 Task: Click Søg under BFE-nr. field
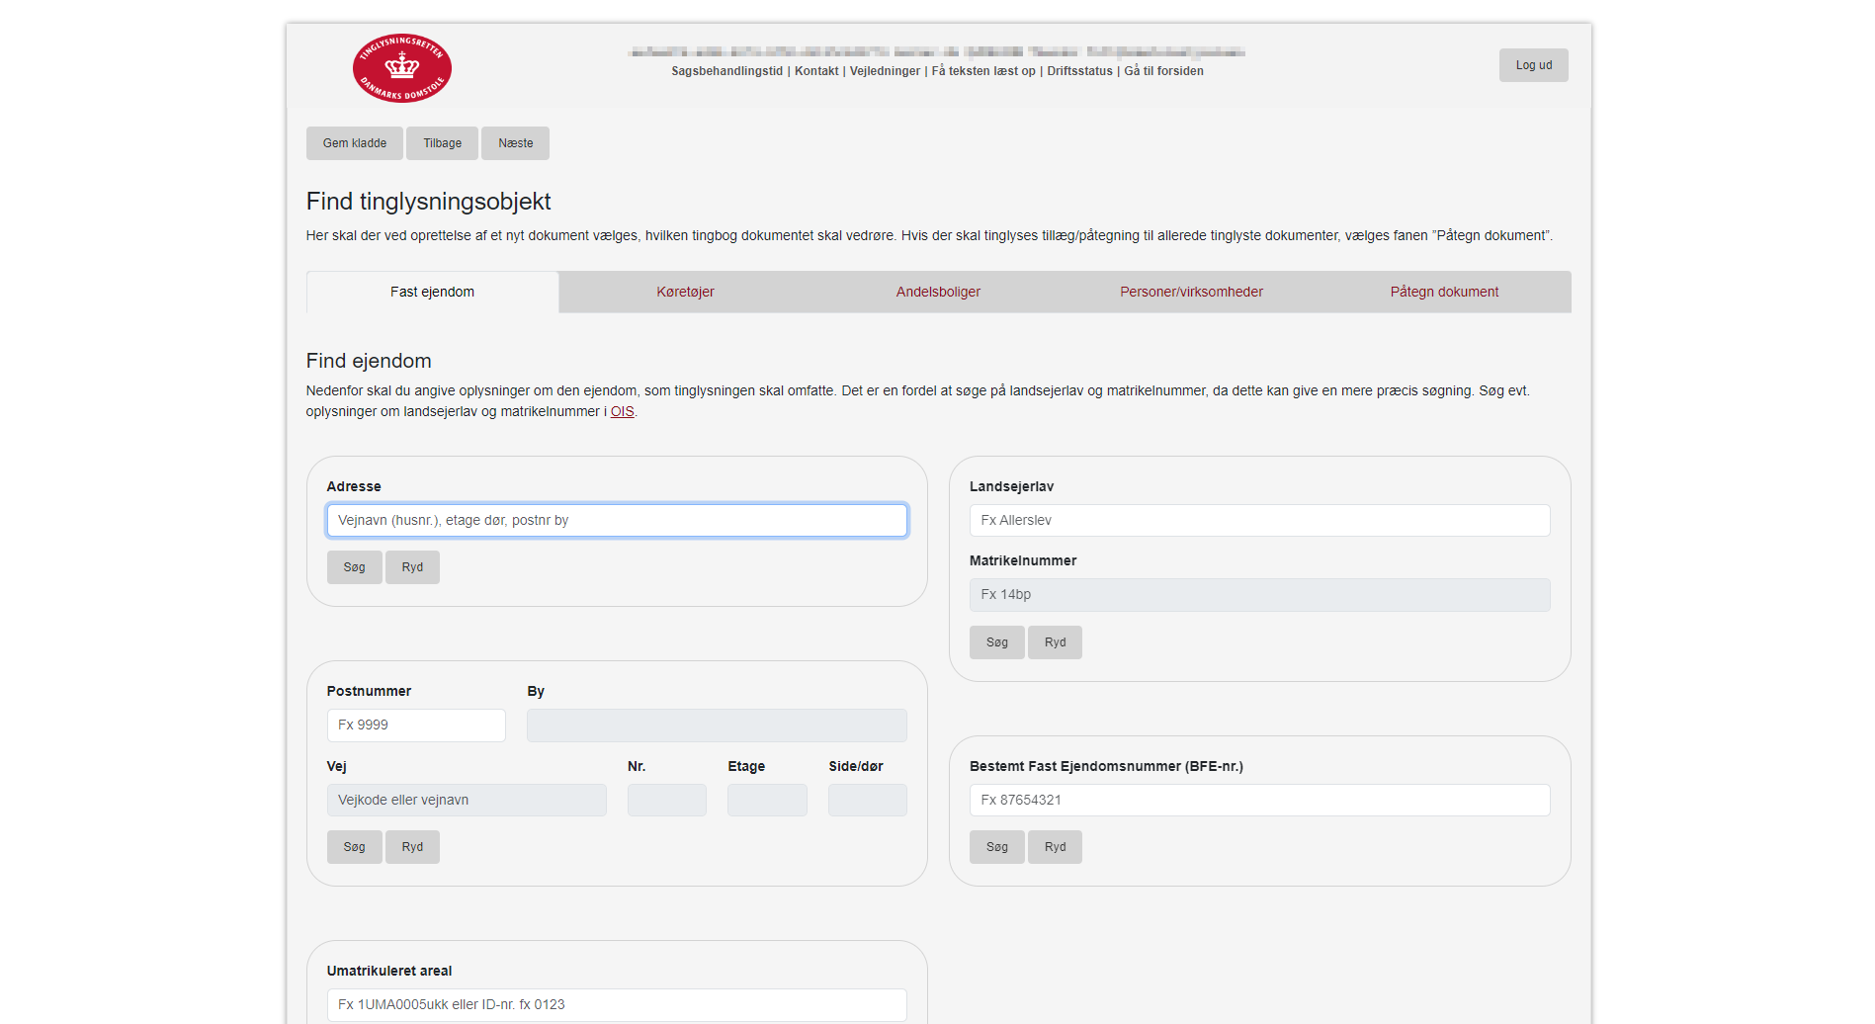click(996, 847)
